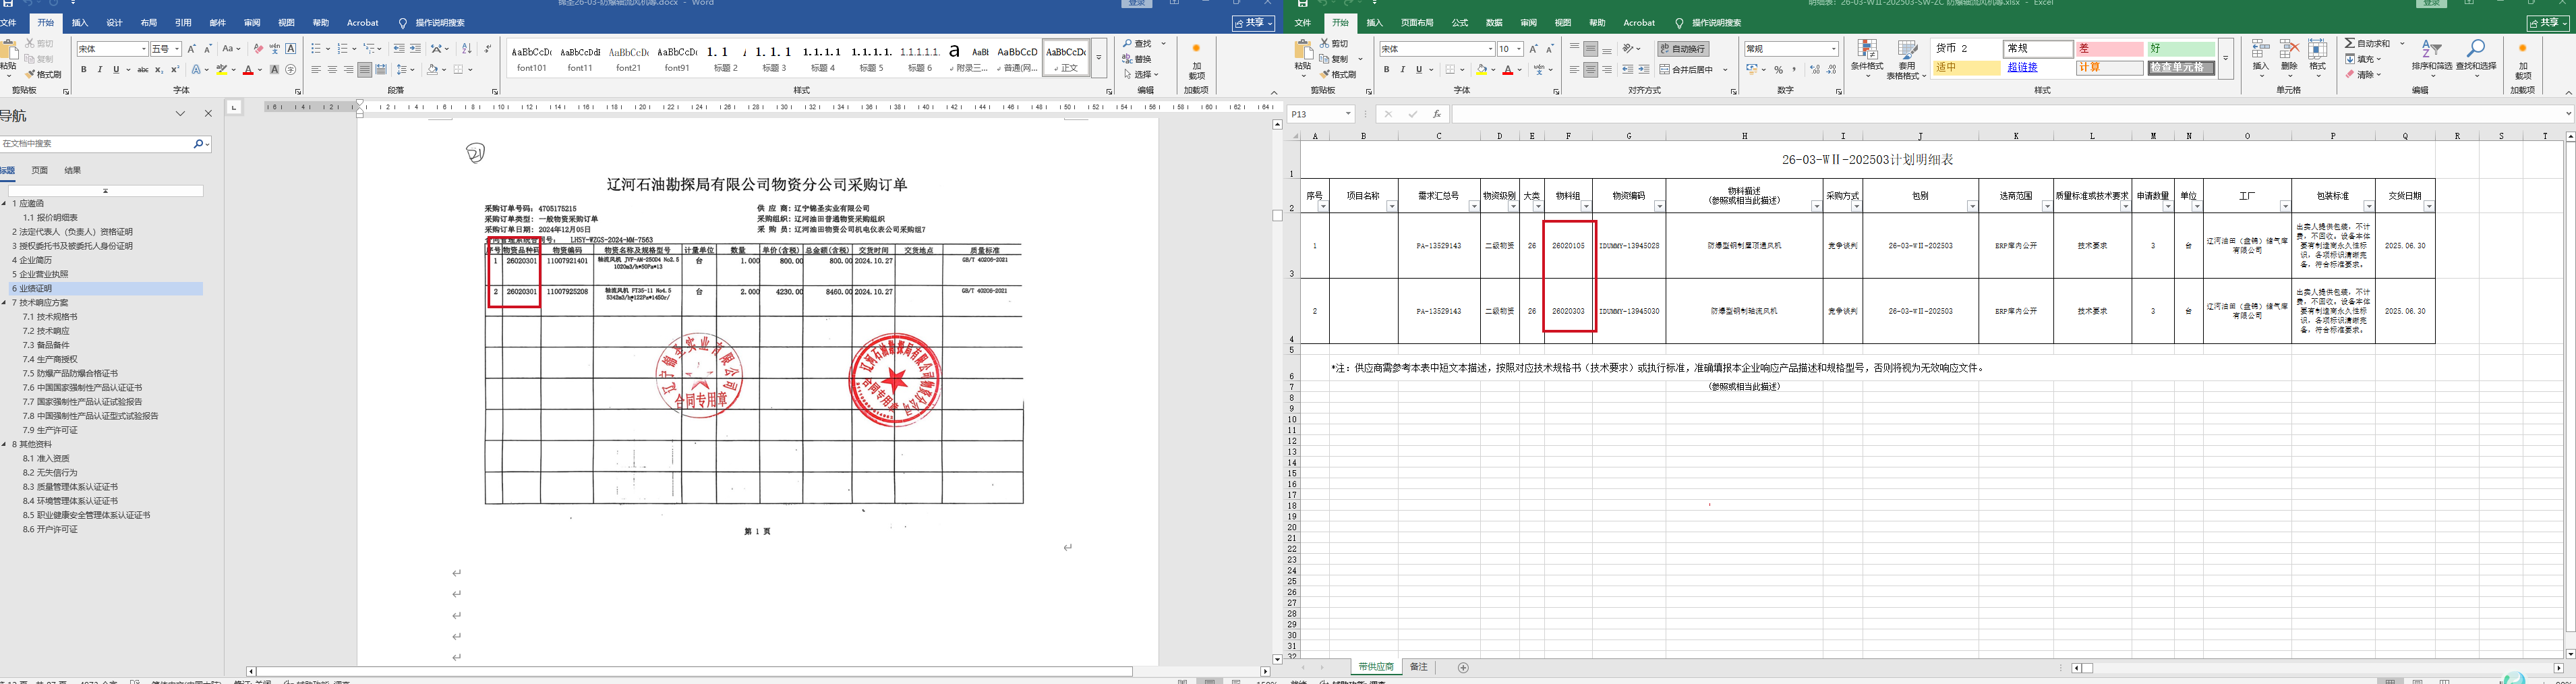Cut selection in Excel
The height and width of the screenshot is (684, 2576).
[x=1334, y=44]
